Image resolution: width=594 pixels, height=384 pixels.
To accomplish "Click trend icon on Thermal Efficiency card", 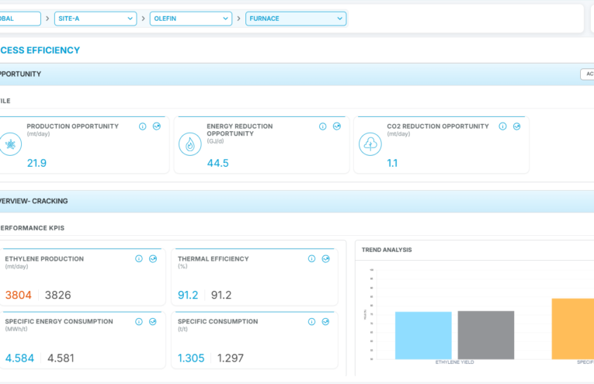I will 326,259.
